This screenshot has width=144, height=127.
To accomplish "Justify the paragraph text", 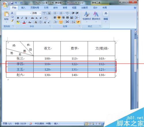I will coord(67,18).
